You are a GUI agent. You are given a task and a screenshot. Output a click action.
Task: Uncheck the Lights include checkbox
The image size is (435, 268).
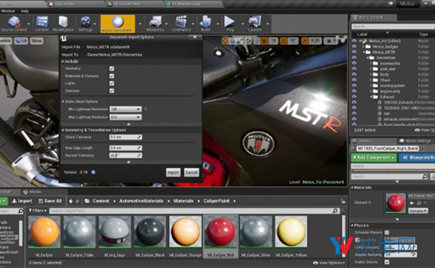click(x=111, y=83)
